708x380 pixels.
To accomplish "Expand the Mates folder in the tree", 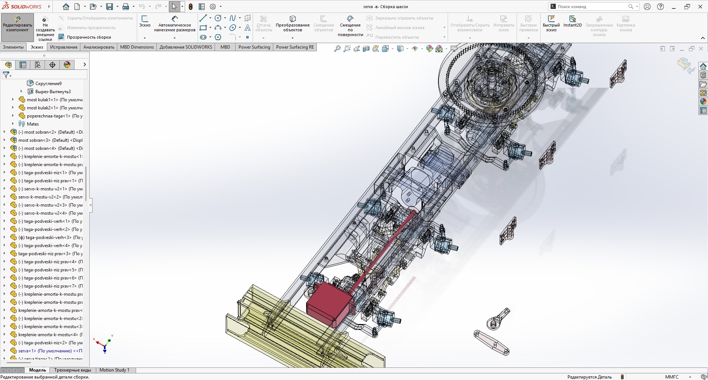I will 13,124.
